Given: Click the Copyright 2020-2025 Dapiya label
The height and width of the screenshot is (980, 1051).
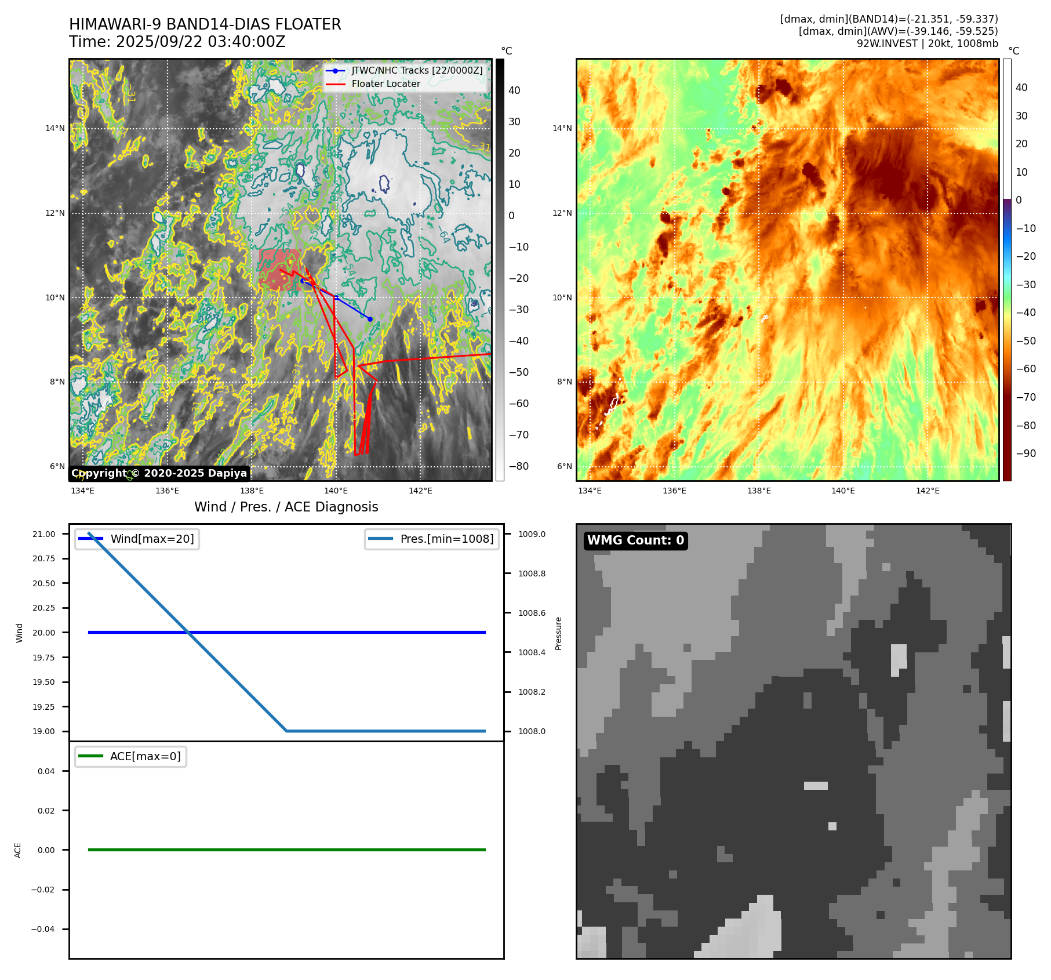Looking at the screenshot, I should (x=159, y=473).
